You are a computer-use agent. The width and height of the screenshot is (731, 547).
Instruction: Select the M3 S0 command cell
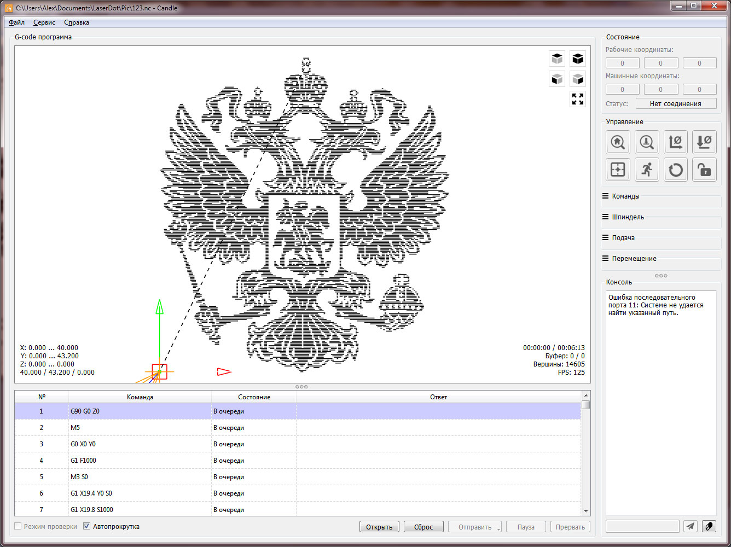(140, 477)
